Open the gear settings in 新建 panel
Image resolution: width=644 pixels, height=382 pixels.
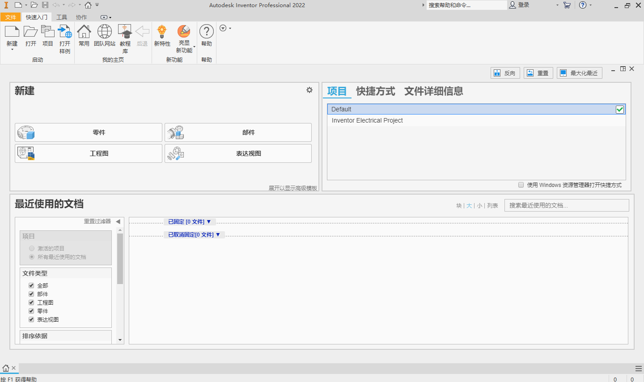tap(309, 90)
